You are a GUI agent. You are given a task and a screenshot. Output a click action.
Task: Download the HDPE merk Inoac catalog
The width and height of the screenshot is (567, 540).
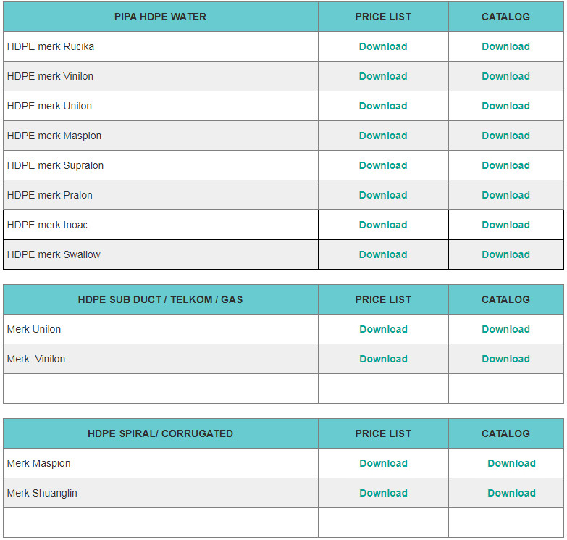pos(505,225)
